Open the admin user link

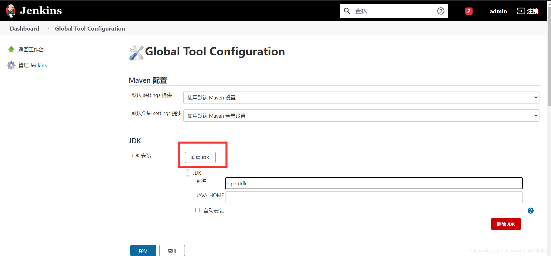pyautogui.click(x=498, y=11)
